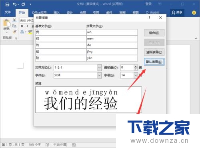The image size is (200, 148).
Task: Open the 引用 ribbon tab
Action: [96, 13]
